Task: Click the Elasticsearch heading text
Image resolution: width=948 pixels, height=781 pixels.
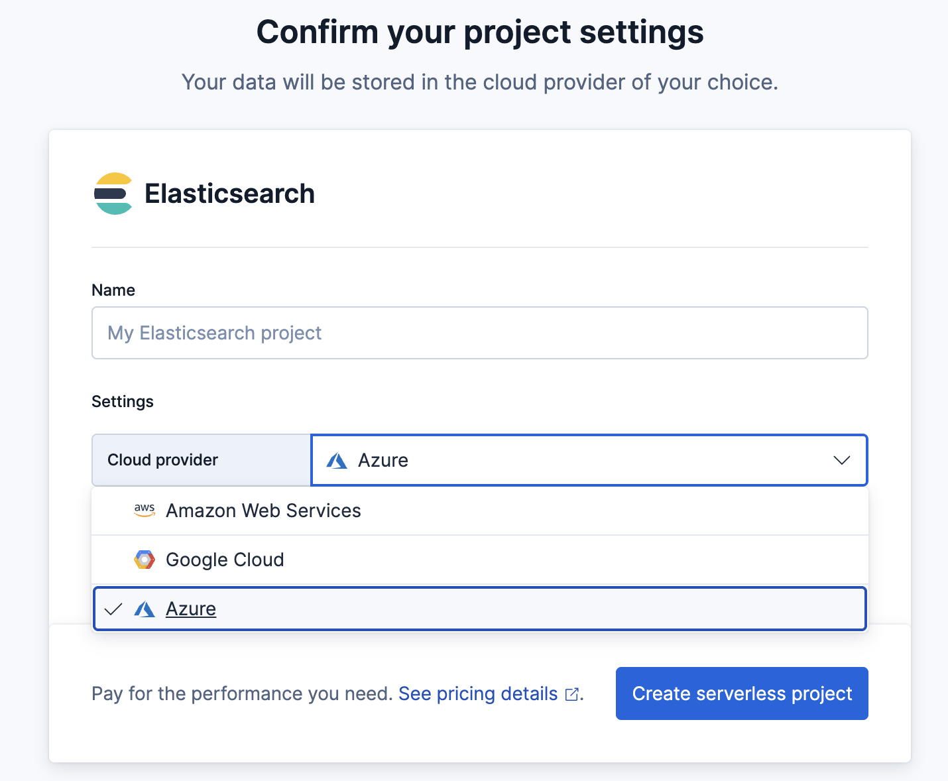Action: (229, 194)
